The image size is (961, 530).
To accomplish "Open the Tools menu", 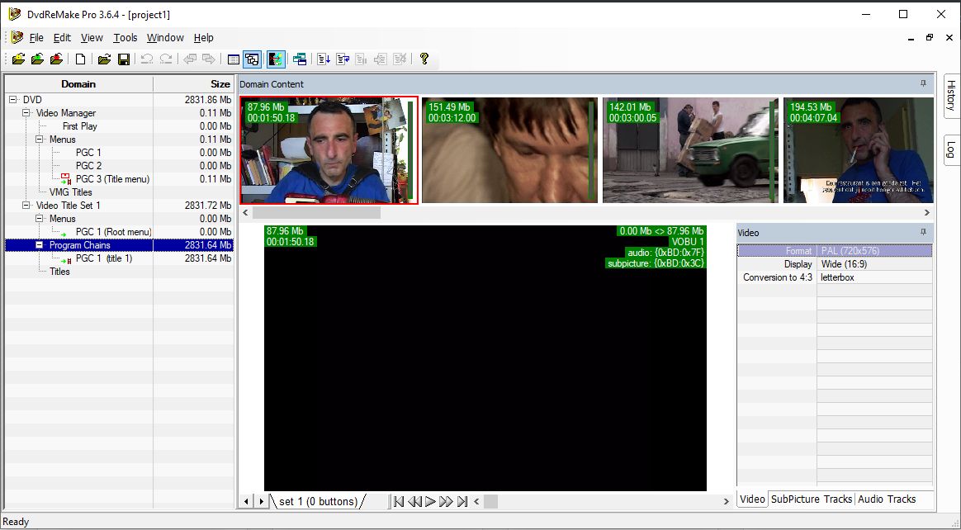I will tap(125, 37).
